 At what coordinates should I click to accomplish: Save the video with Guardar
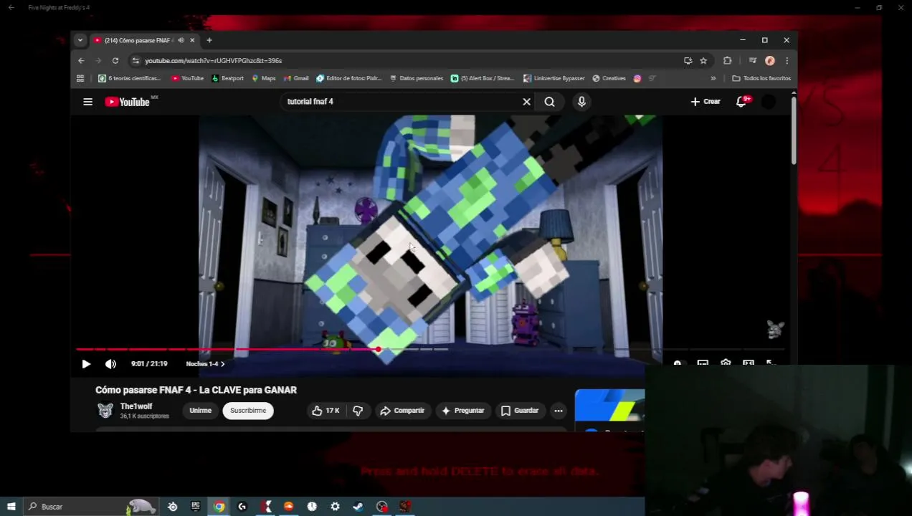(519, 411)
